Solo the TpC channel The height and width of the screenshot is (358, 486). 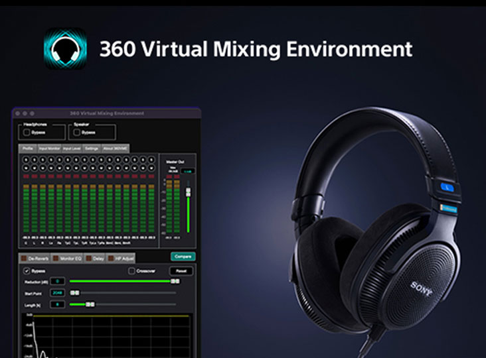(68, 160)
